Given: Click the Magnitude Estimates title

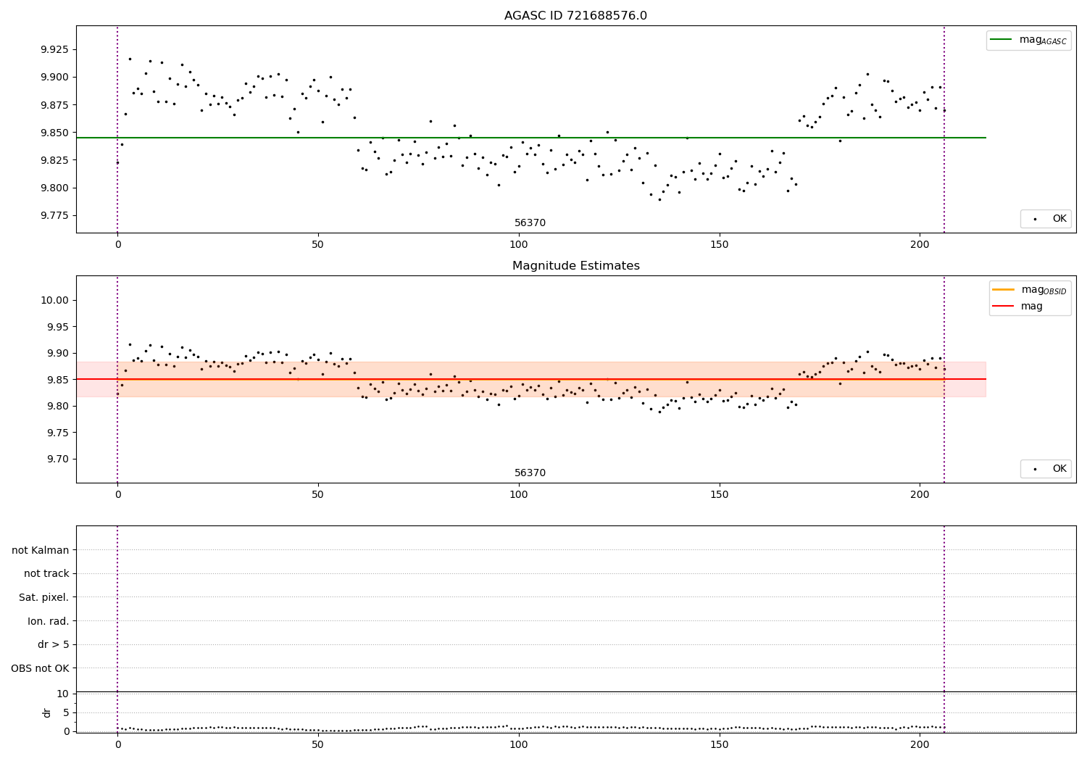Looking at the screenshot, I should point(576,266).
